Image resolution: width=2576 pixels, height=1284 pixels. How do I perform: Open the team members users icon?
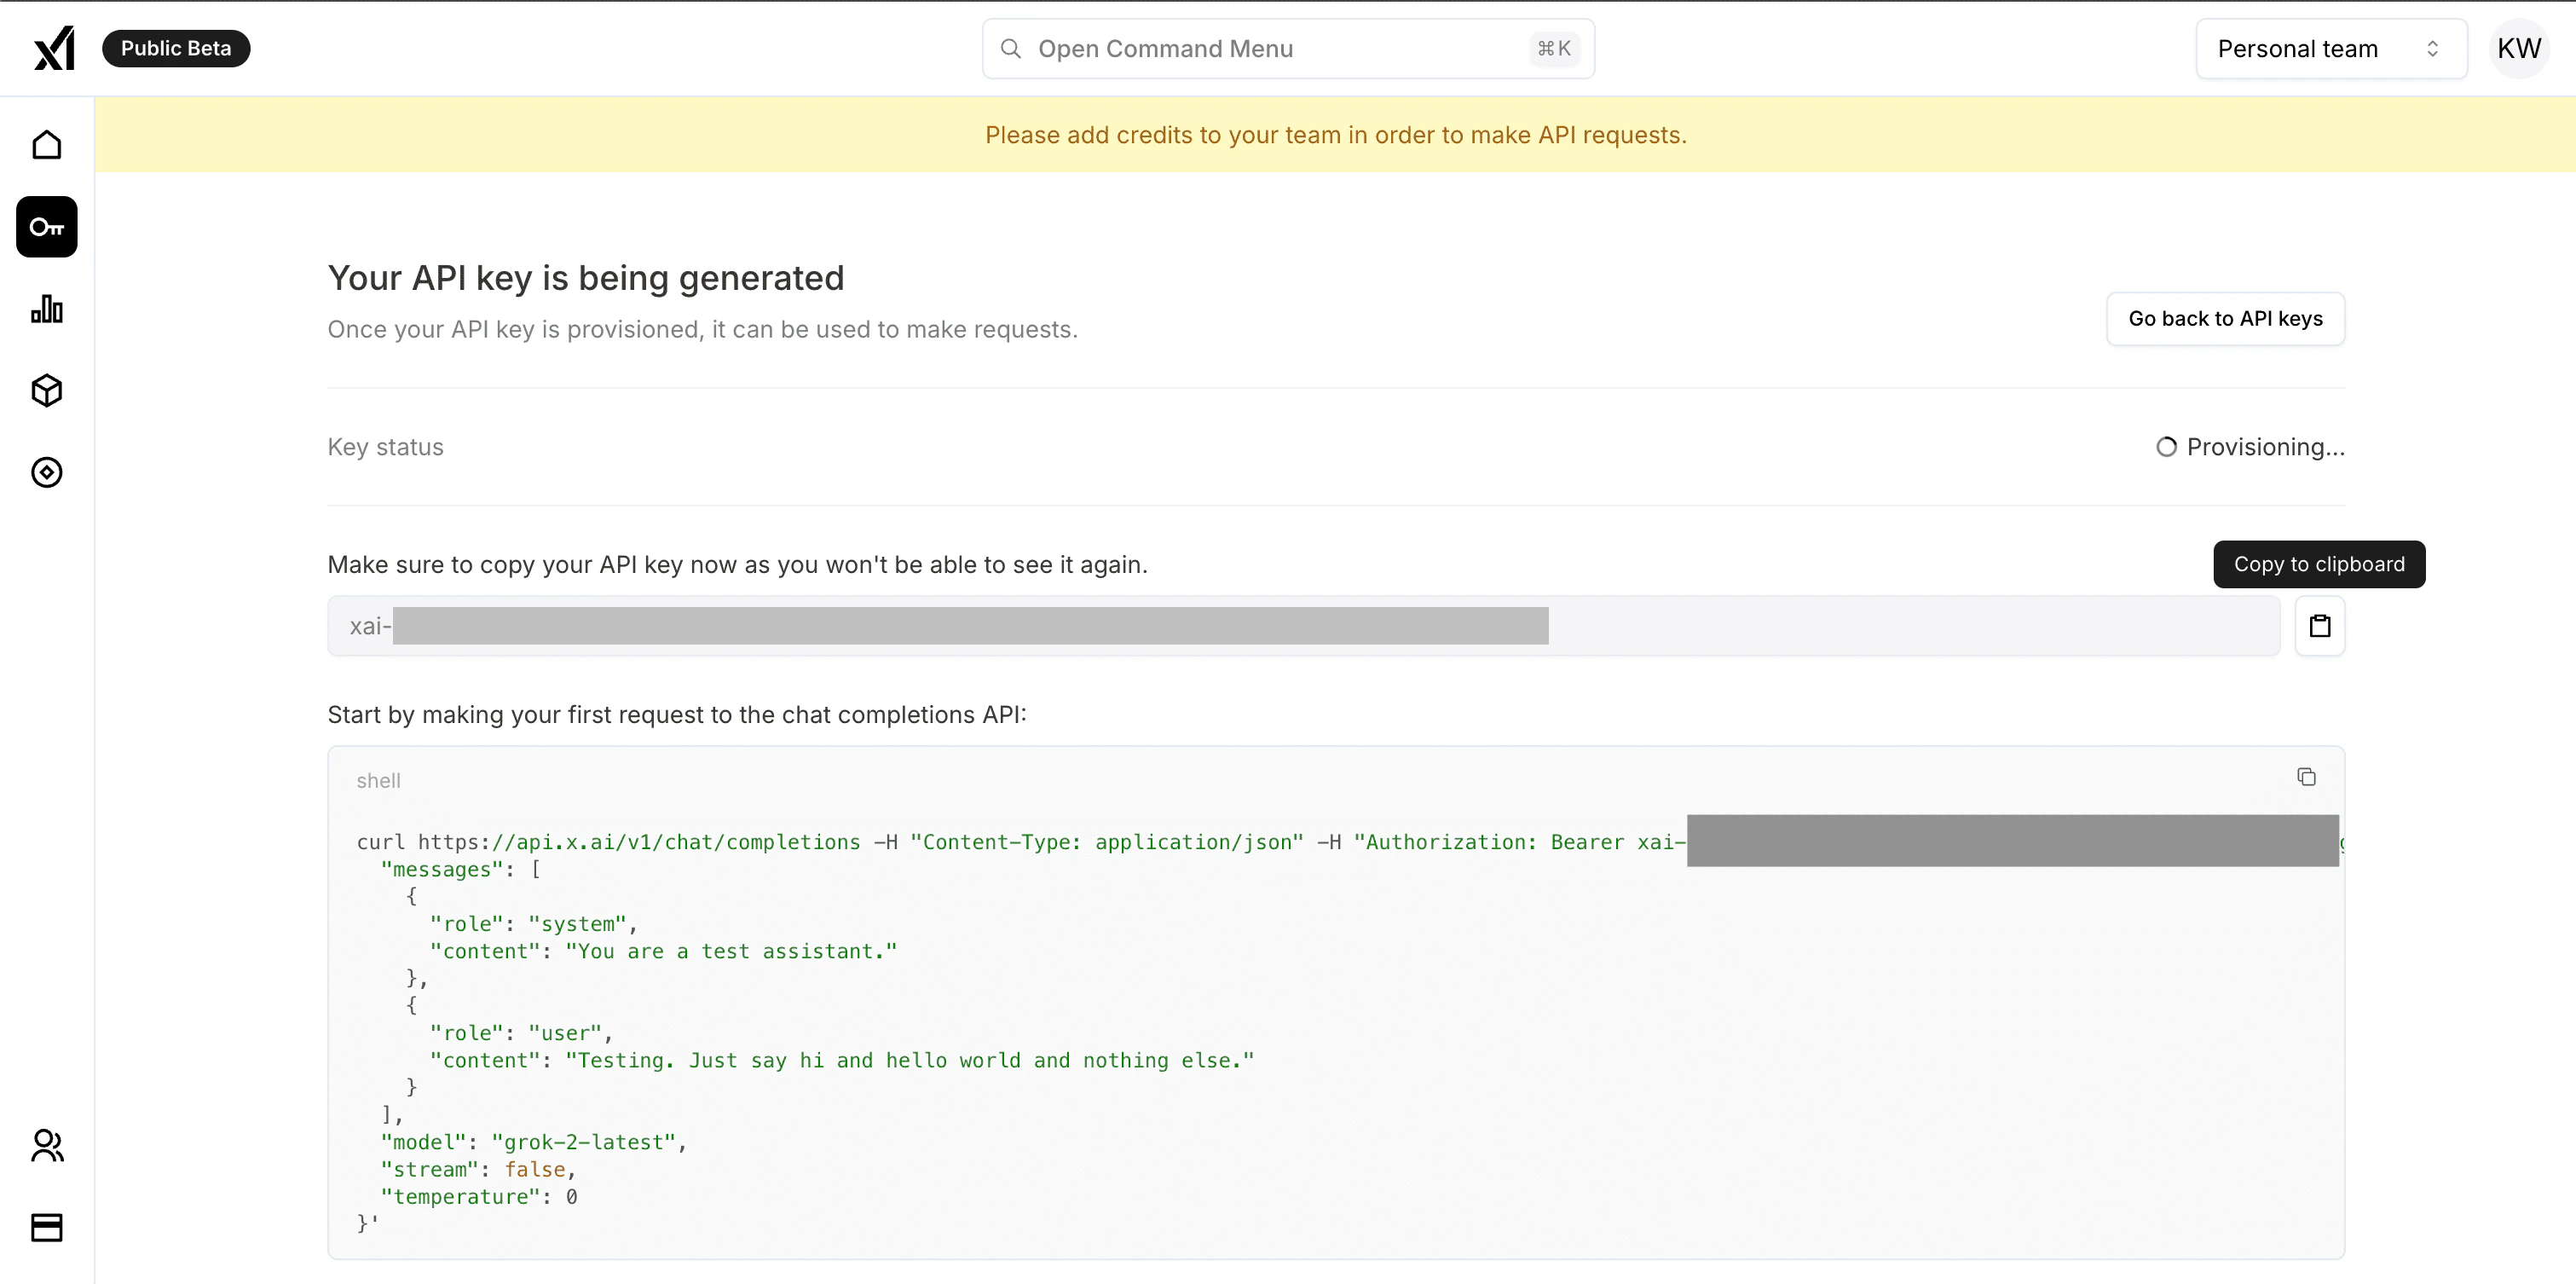pos(47,1145)
